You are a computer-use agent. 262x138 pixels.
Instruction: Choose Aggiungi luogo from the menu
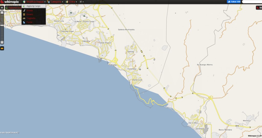pyautogui.click(x=33, y=6)
